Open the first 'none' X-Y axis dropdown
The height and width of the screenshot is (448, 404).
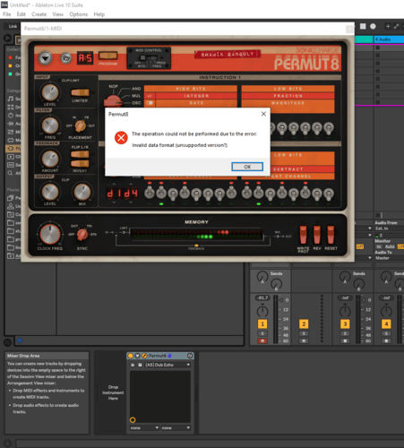click(x=144, y=428)
